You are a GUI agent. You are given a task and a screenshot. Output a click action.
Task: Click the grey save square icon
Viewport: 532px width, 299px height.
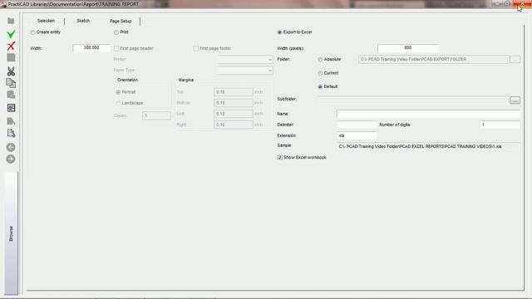coord(11,57)
